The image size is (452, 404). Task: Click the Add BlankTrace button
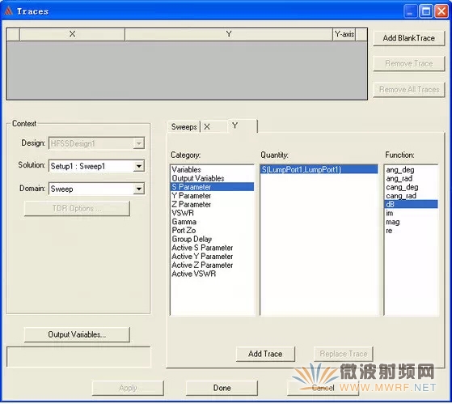(409, 38)
